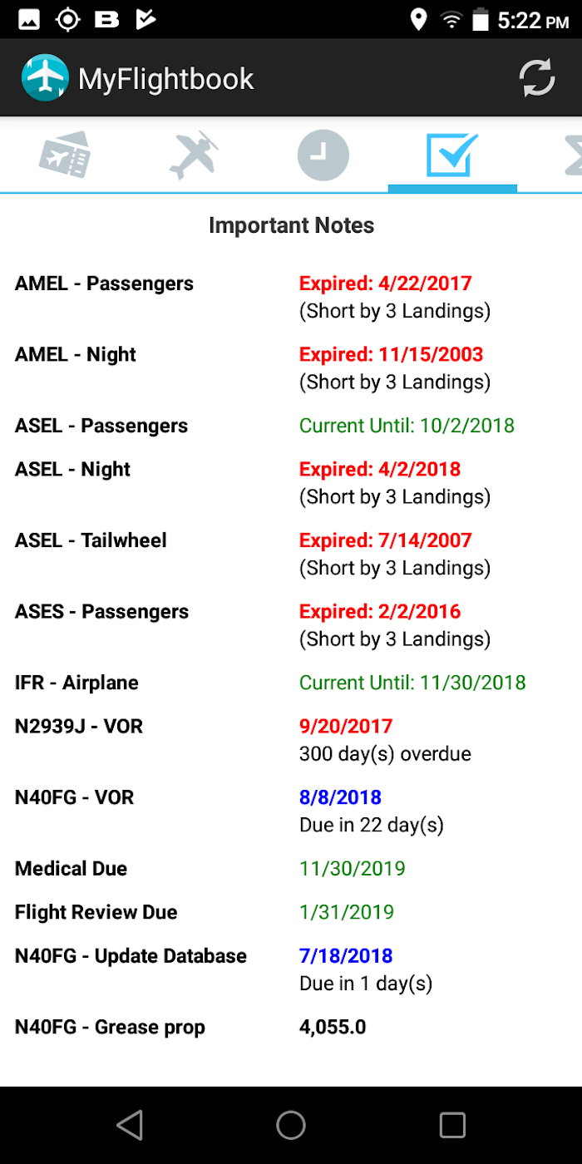Image resolution: width=582 pixels, height=1164 pixels.
Task: Tap the N2939J - VOR overdue entry
Action: pos(291,740)
